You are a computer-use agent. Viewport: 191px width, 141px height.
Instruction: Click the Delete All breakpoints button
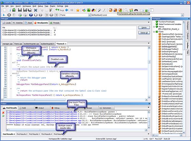[x=144, y=33]
